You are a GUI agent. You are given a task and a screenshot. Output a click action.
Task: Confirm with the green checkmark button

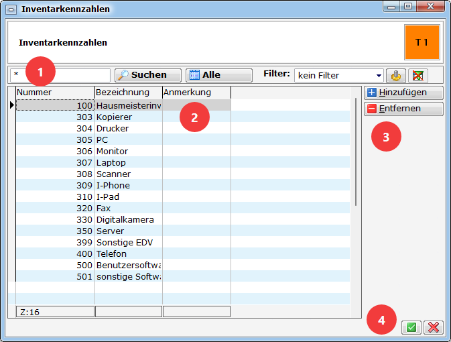click(411, 327)
